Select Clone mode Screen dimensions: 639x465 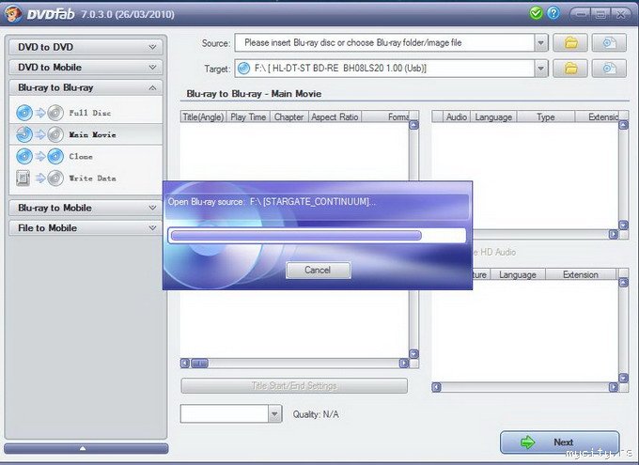point(86,157)
